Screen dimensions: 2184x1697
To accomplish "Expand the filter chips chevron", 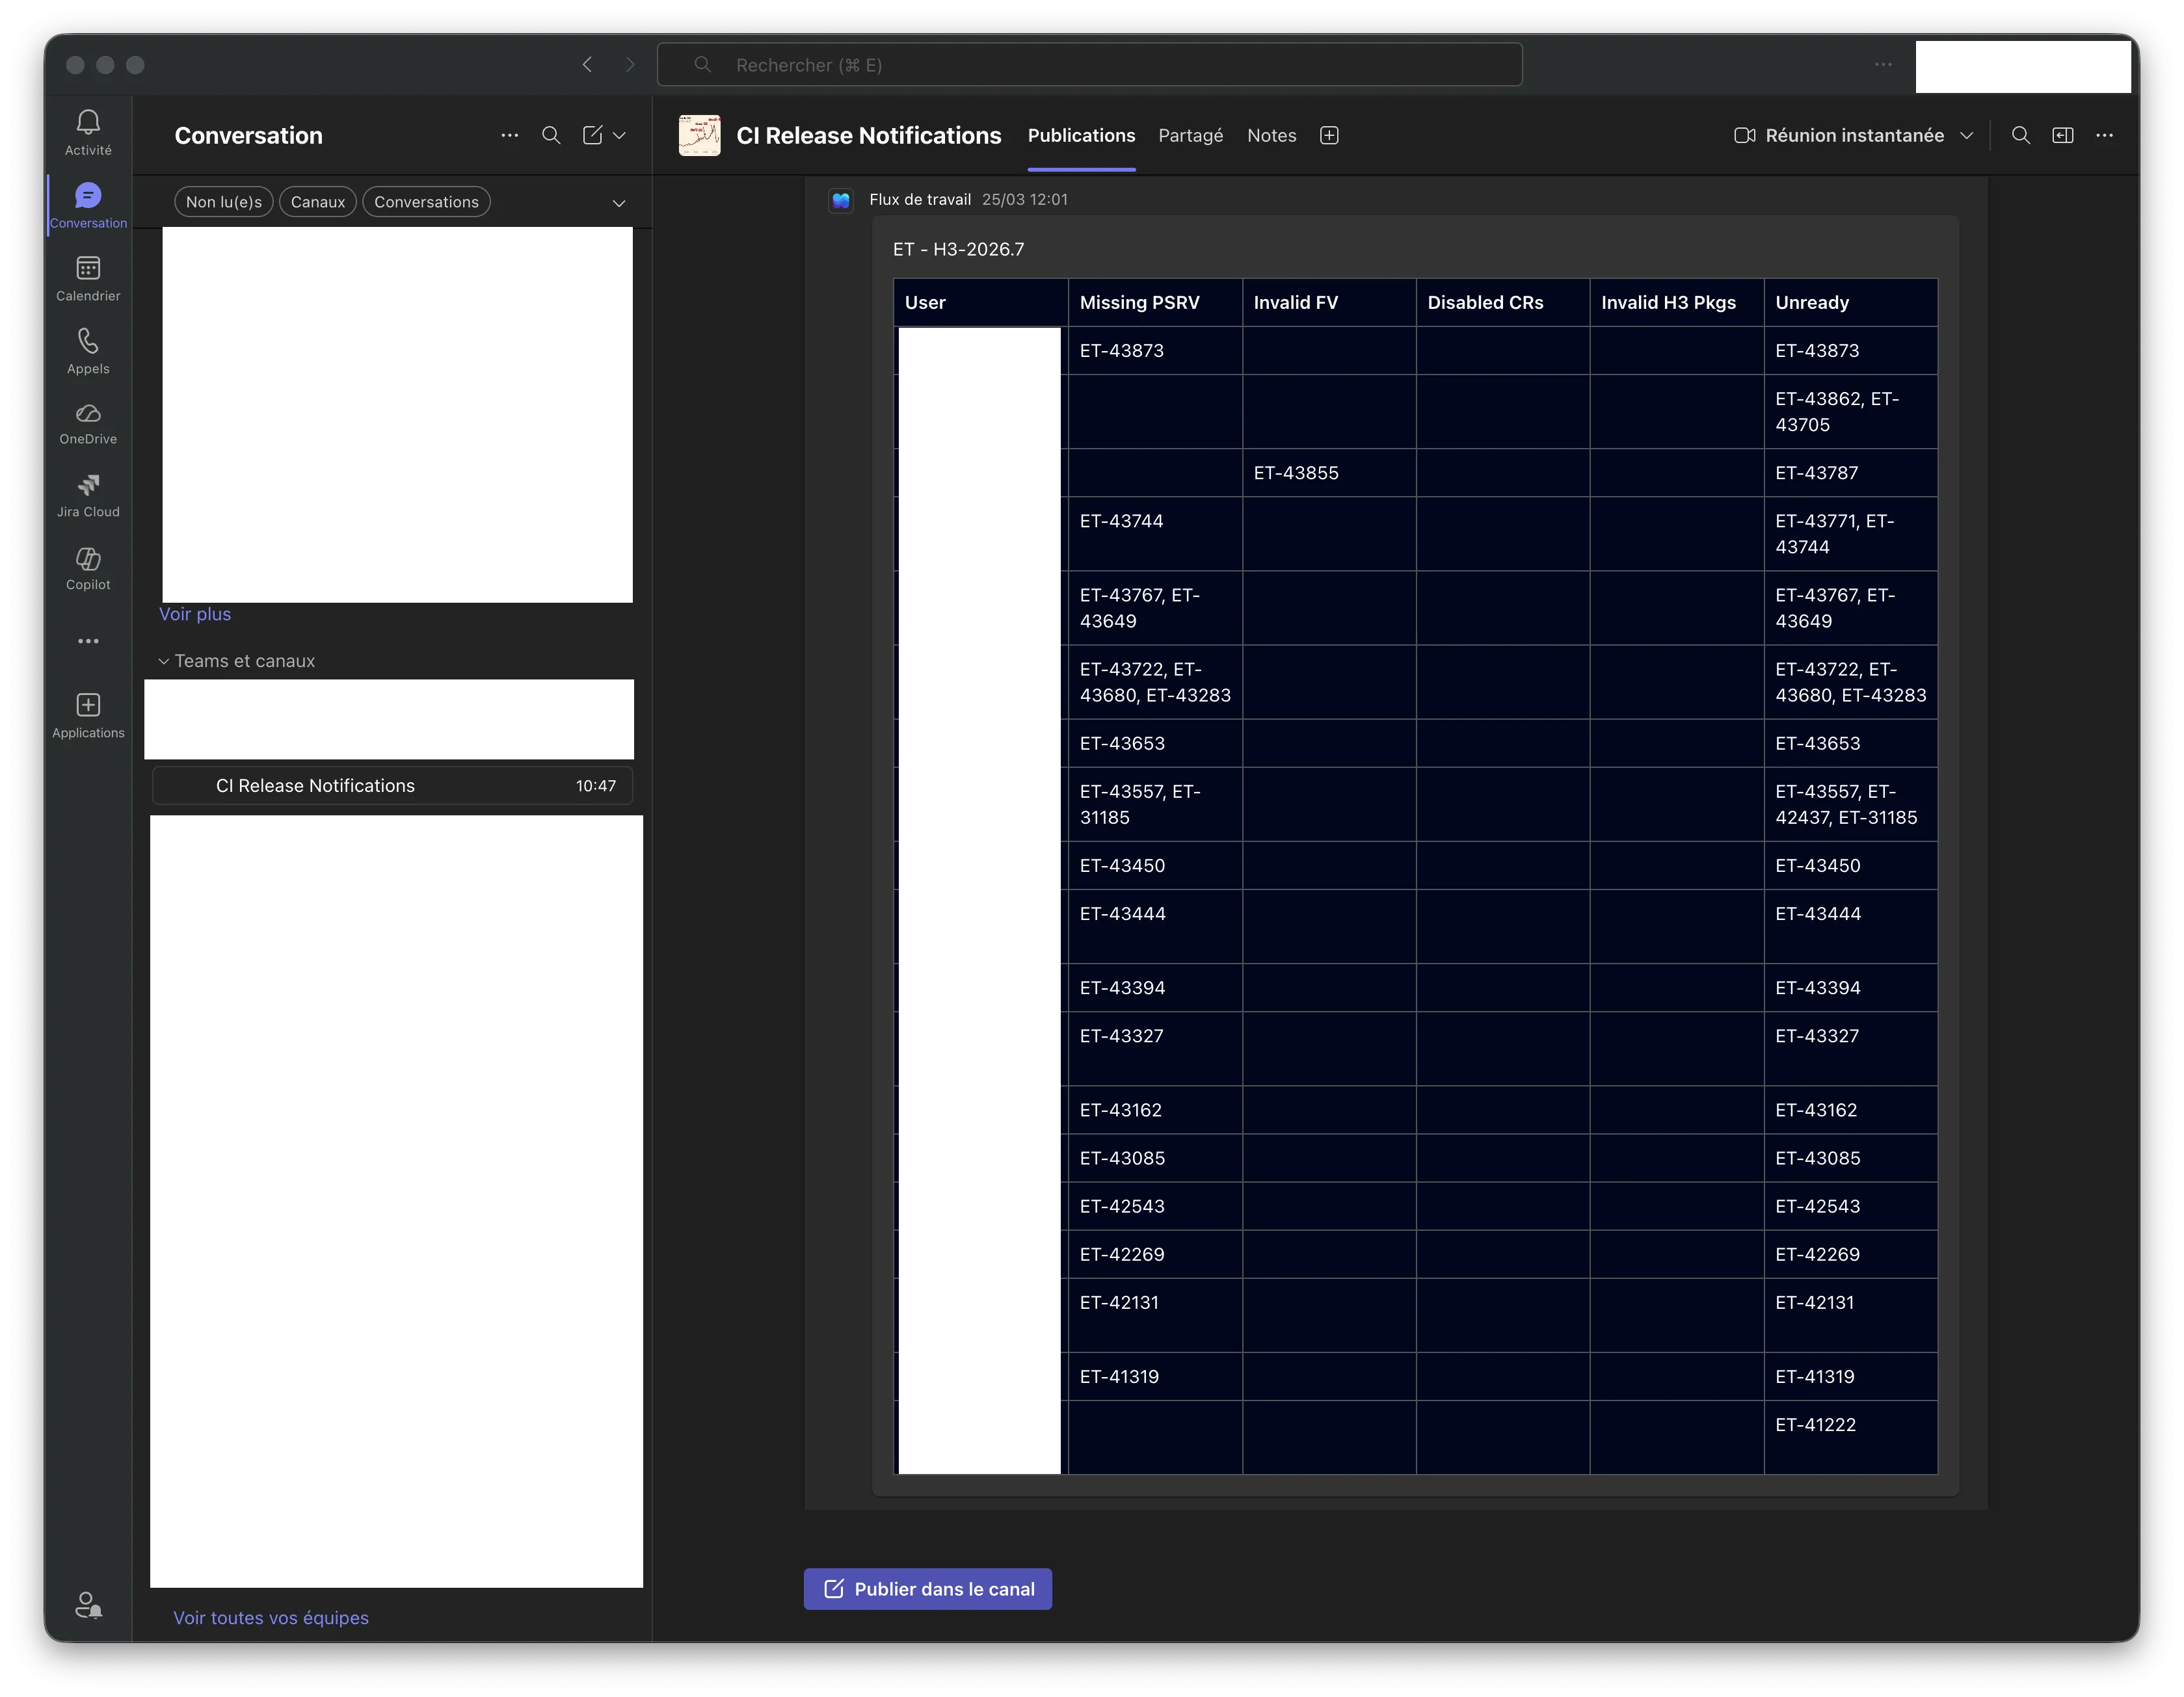I will click(x=619, y=203).
